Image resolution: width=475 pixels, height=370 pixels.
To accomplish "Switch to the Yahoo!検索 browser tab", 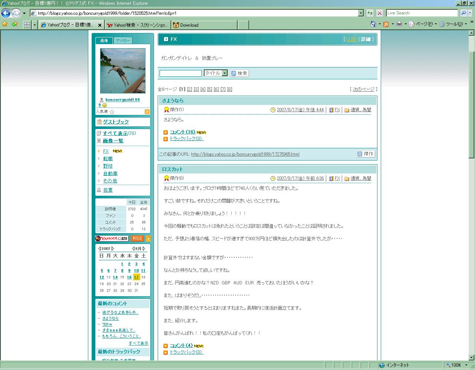I will (137, 25).
